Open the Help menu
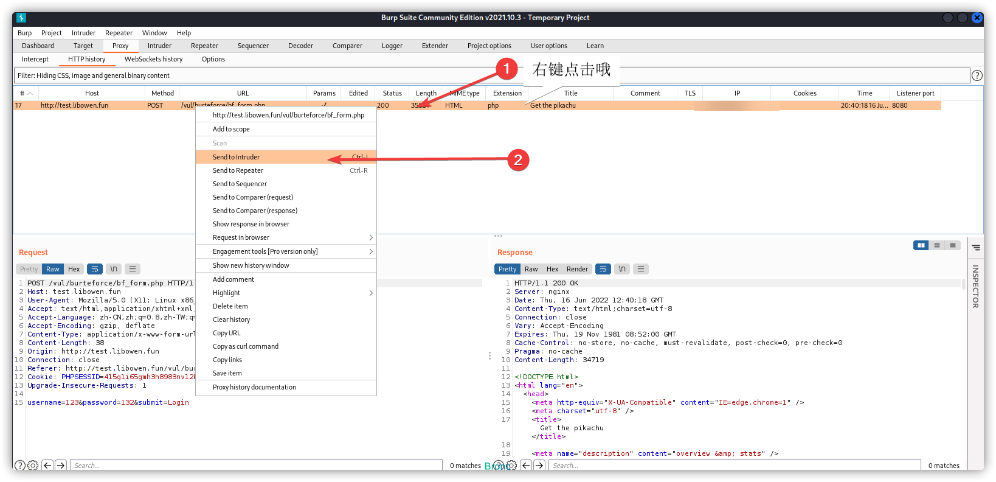 [184, 33]
